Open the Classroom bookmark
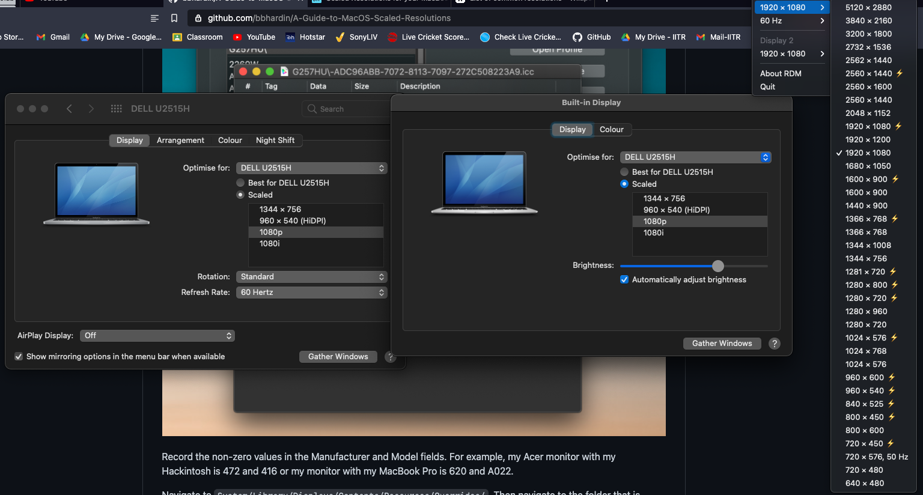Viewport: 923px width, 495px height. click(x=198, y=37)
